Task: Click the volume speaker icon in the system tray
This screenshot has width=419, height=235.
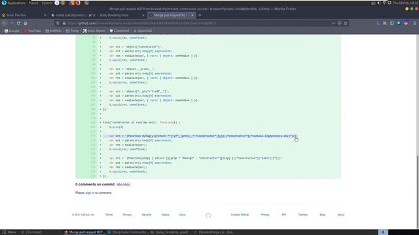Action: pyautogui.click(x=378, y=3)
